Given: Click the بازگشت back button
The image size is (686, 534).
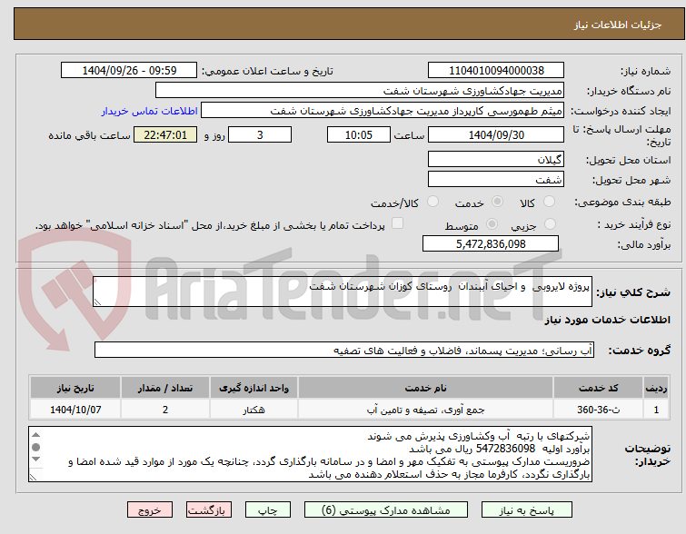Looking at the screenshot, I should tap(209, 510).
